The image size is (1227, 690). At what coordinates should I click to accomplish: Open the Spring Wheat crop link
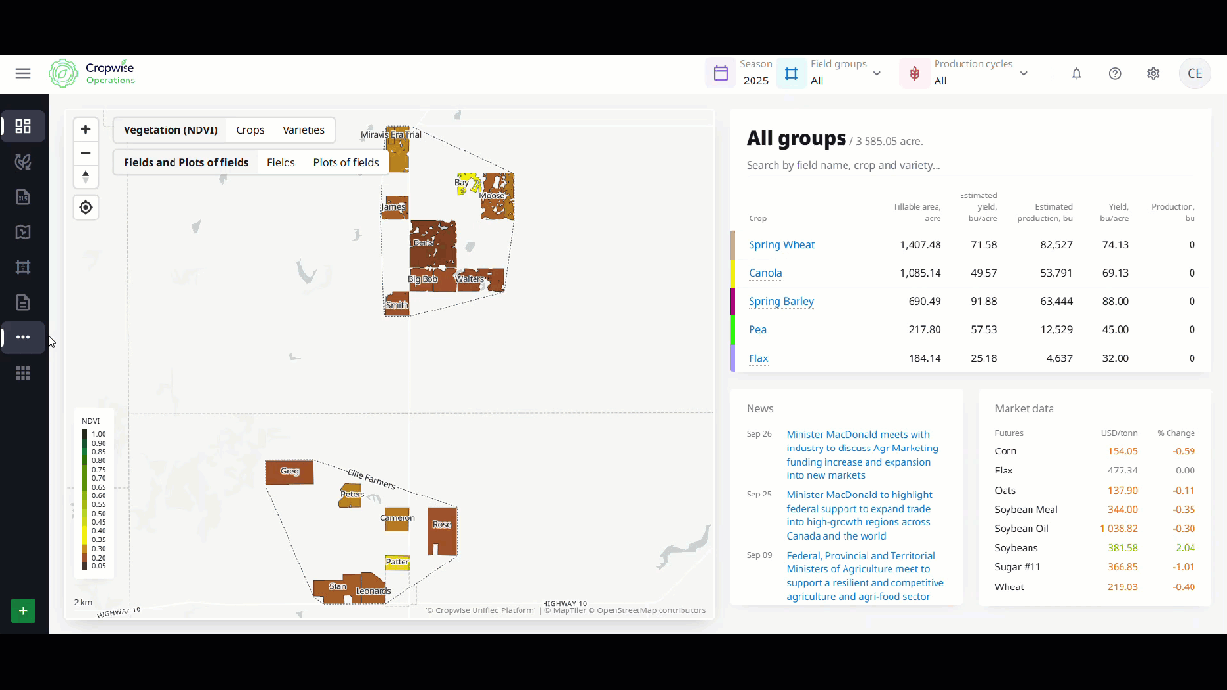781,245
